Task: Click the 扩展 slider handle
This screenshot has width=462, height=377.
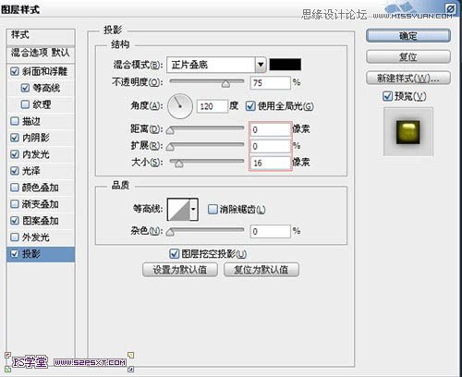Action: pos(170,147)
